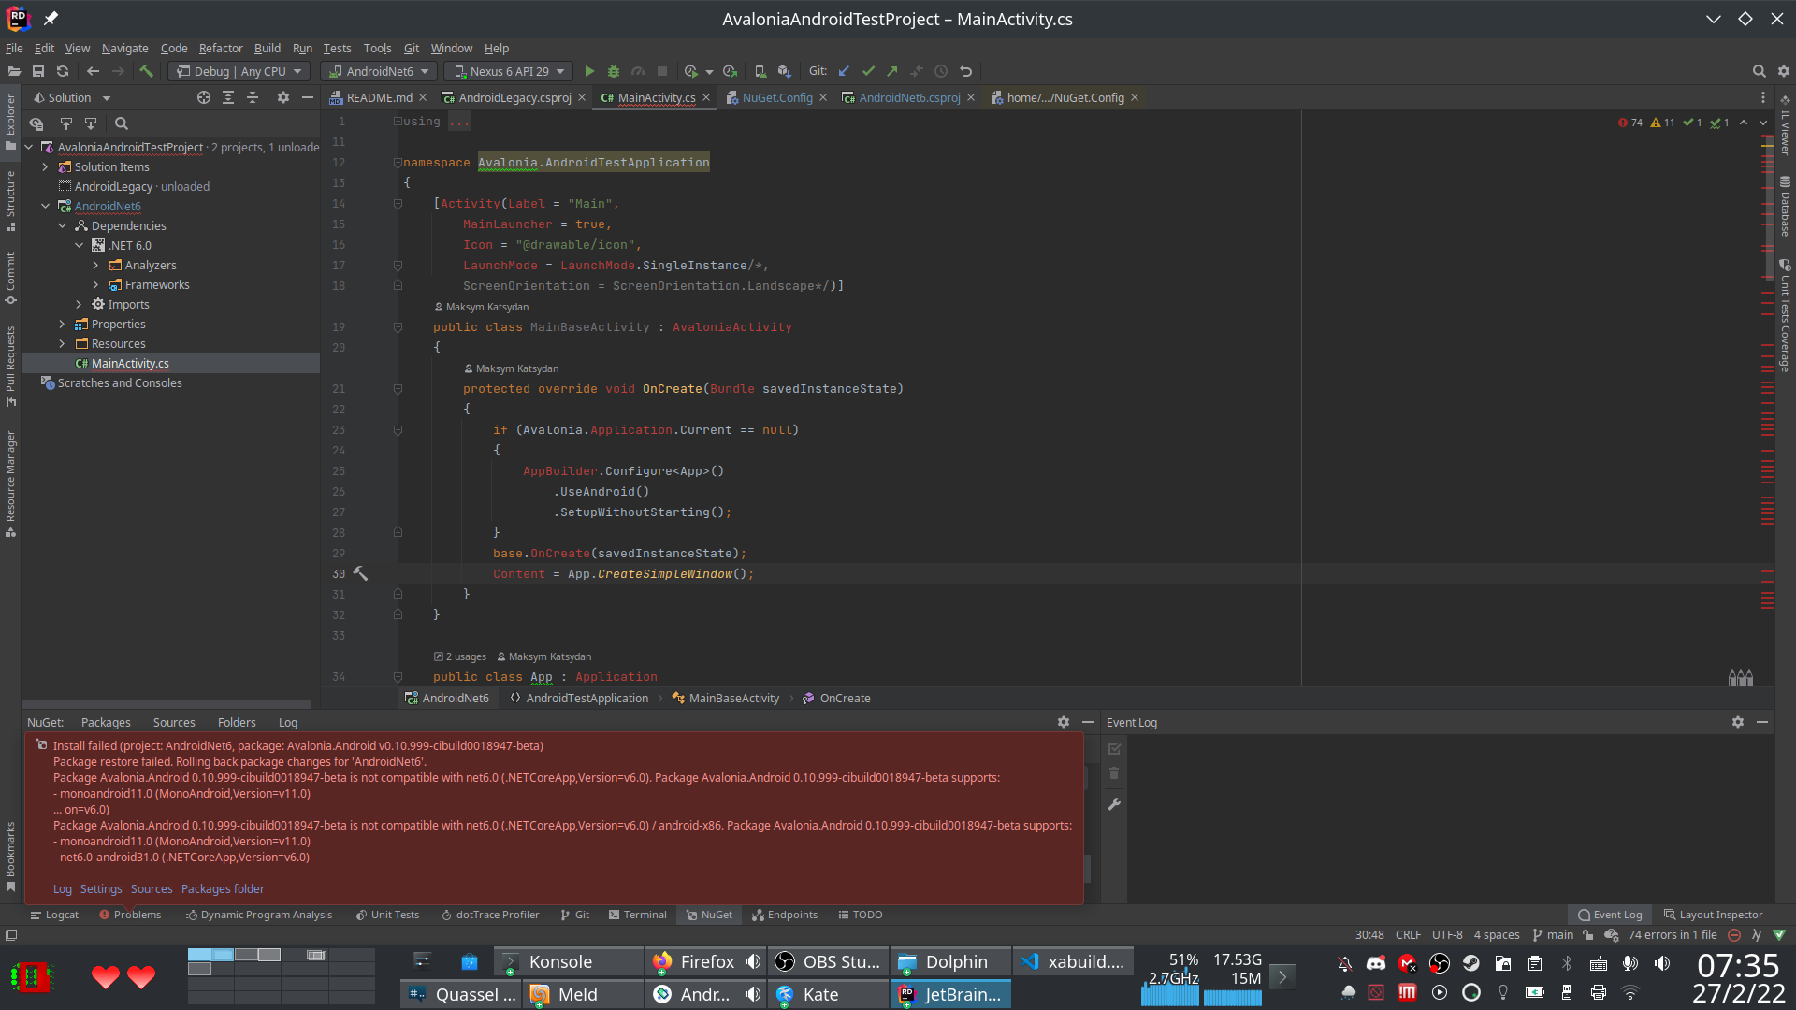Expand the folded using block on line 1
Image resolution: width=1796 pixels, height=1010 pixels.
pos(398,122)
